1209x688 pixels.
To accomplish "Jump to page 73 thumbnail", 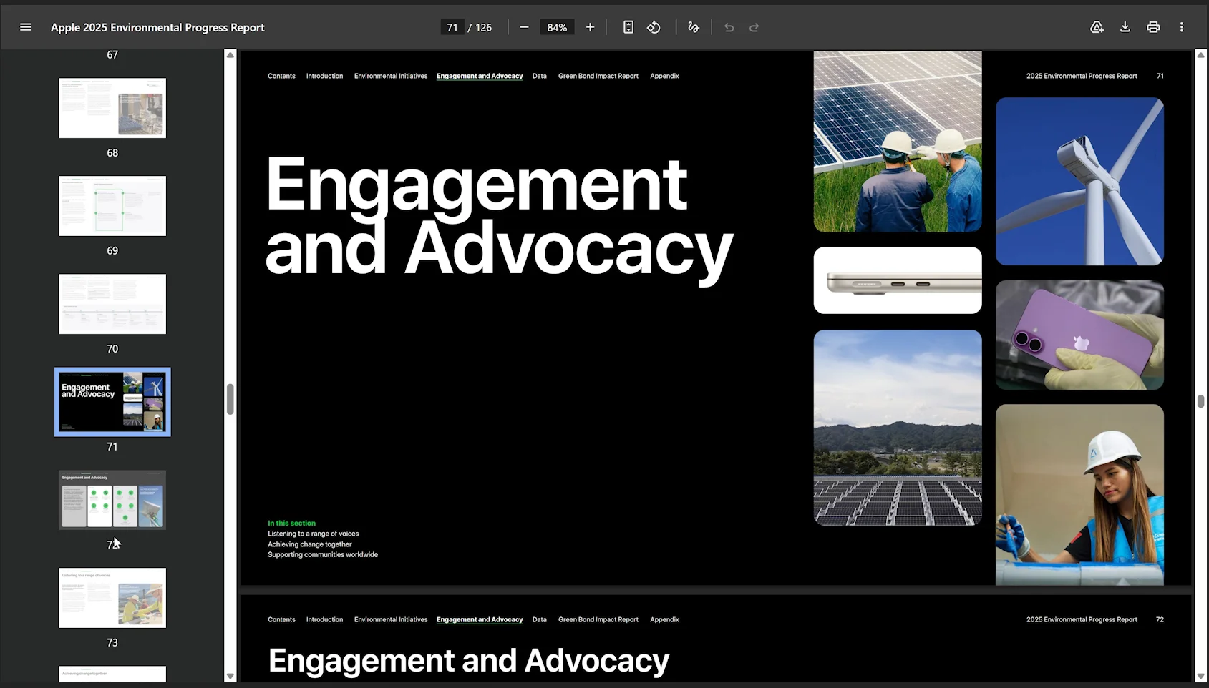I will pos(112,598).
